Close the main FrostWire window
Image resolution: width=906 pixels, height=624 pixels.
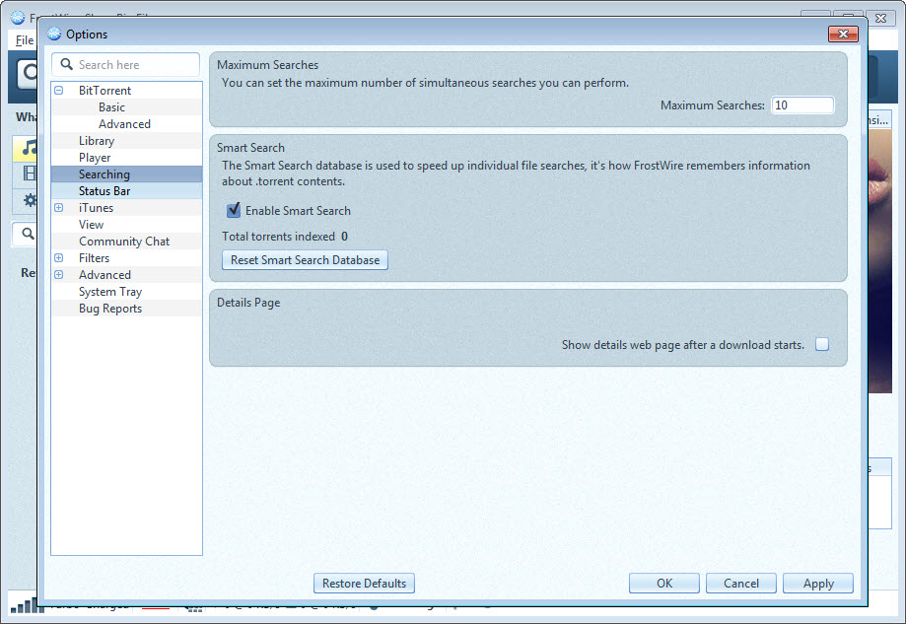[x=880, y=19]
